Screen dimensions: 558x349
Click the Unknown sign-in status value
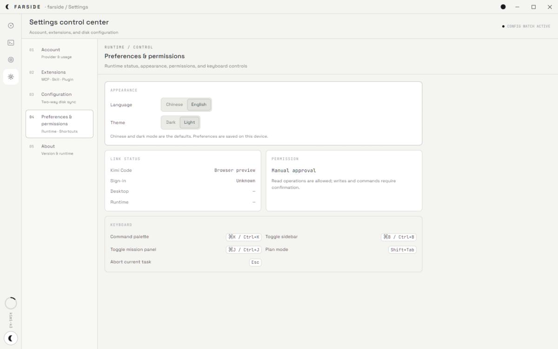click(246, 181)
